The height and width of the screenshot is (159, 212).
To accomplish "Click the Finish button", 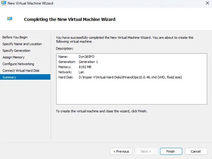I will [171, 151].
